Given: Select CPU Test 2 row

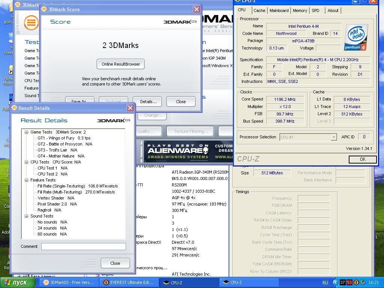Looking at the screenshot, I should pyautogui.click(x=52, y=174).
